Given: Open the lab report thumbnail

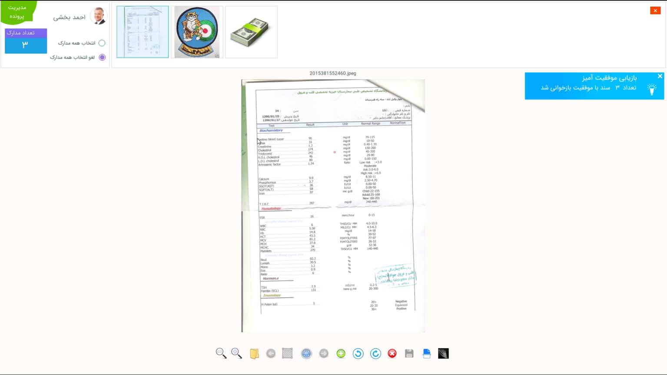Looking at the screenshot, I should pos(143,32).
